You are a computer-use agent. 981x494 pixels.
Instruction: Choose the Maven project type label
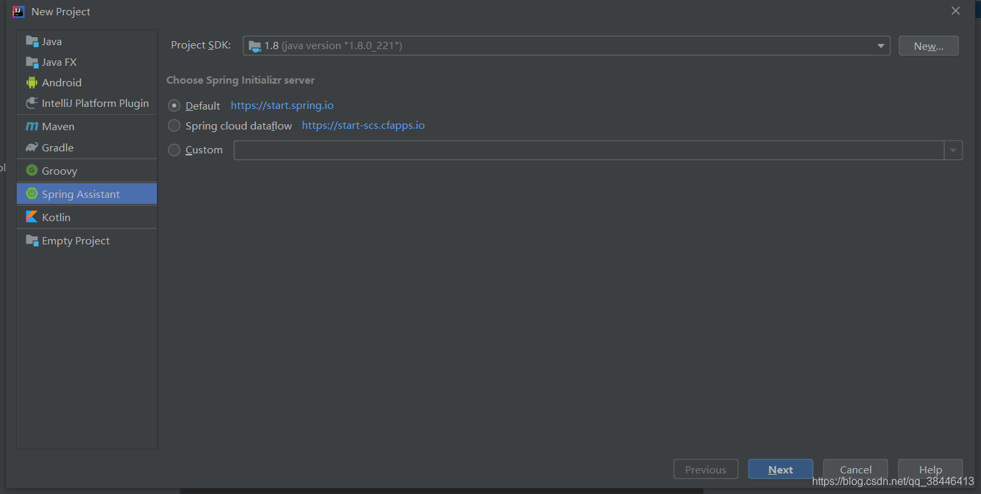58,126
